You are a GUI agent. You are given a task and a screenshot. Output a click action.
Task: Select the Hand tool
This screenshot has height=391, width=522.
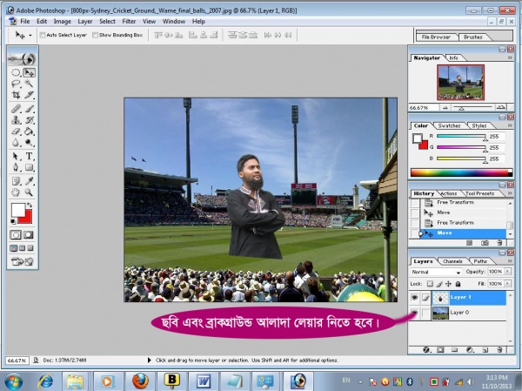point(16,192)
